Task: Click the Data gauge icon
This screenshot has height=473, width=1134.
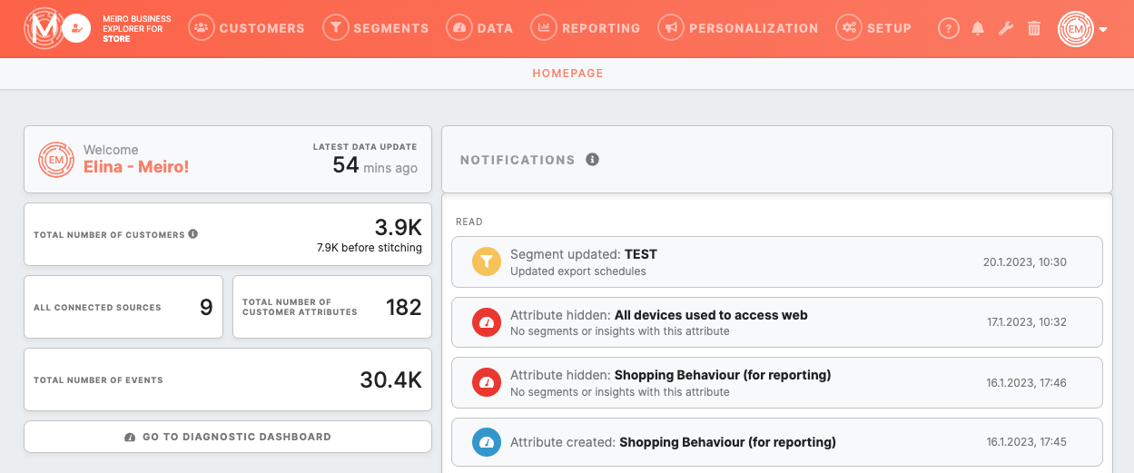Action: 459,28
